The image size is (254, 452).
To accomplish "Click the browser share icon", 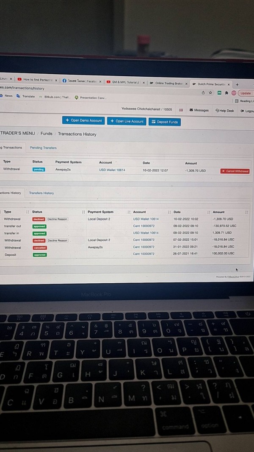I will (x=203, y=93).
